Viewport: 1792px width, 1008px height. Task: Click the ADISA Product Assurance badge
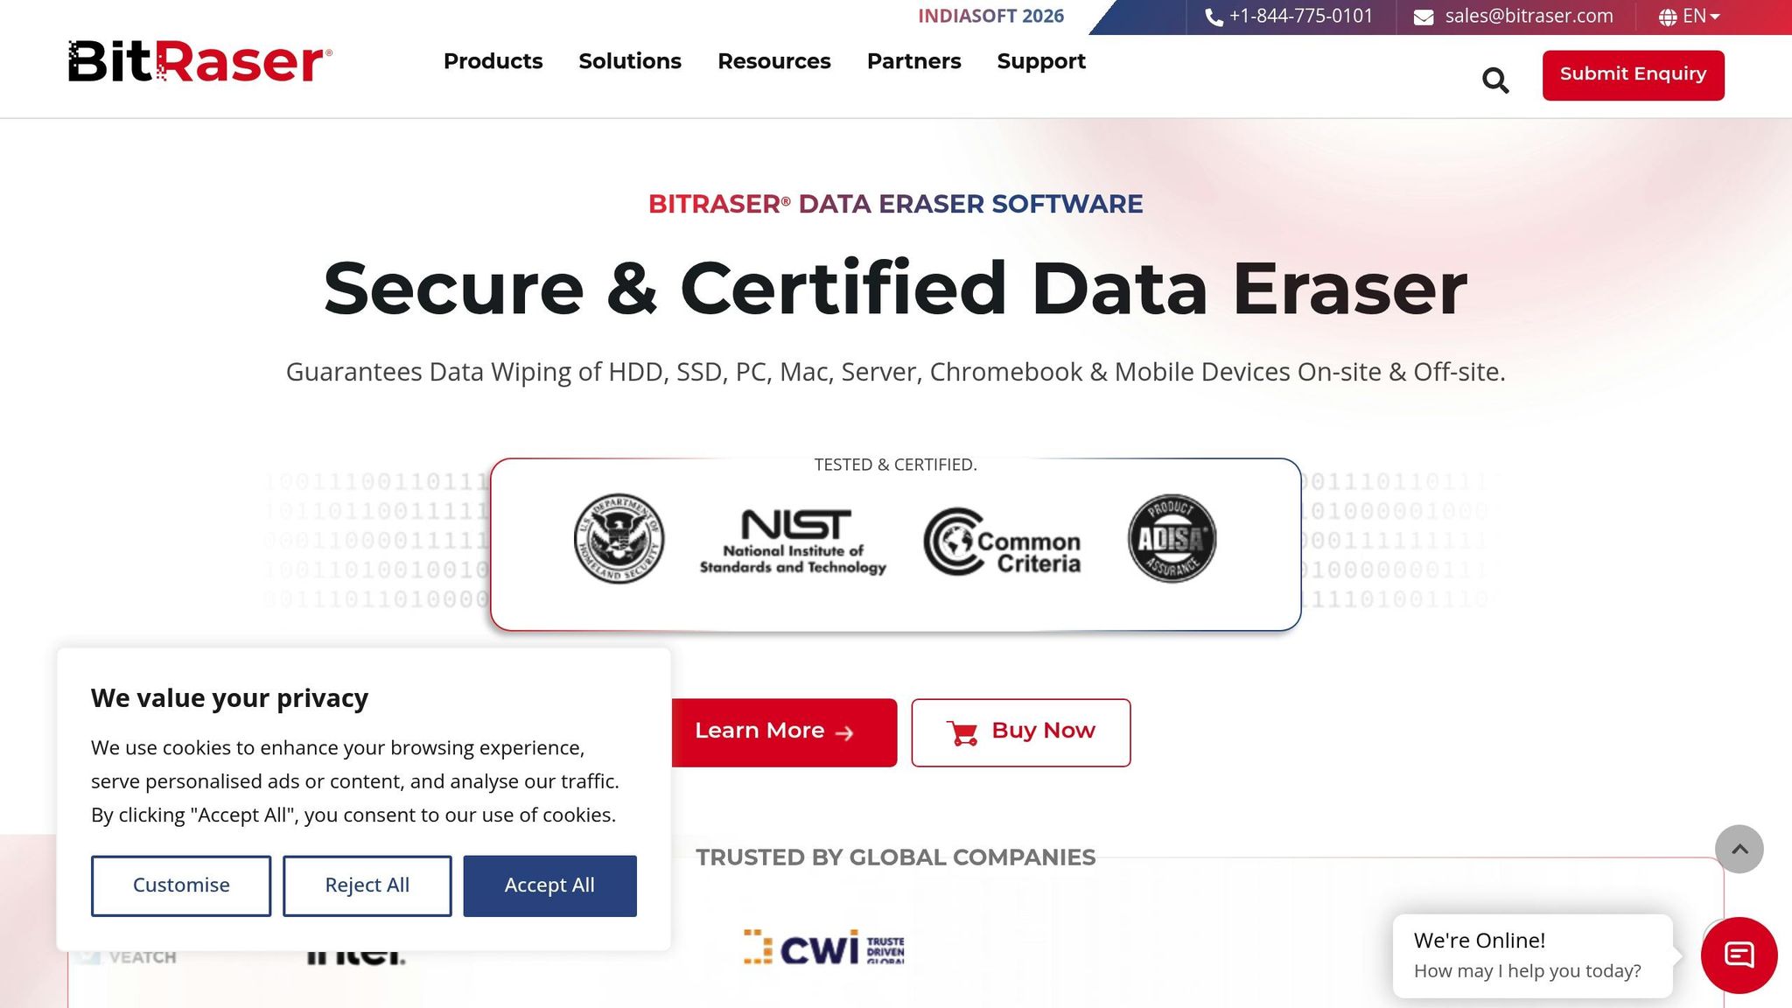click(1172, 538)
